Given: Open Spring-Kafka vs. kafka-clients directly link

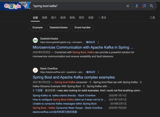Looking at the screenshot, I should click(64, 96).
